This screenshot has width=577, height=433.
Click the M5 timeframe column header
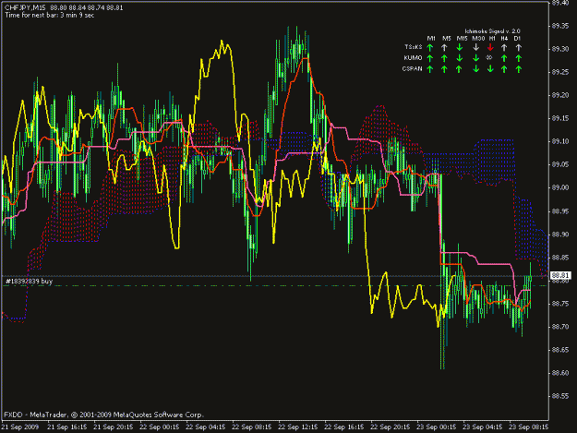446,38
